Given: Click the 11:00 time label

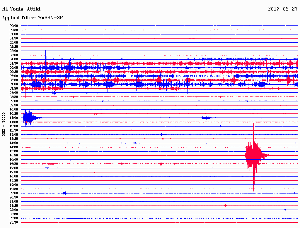Looking at the screenshot, I should [14, 118].
